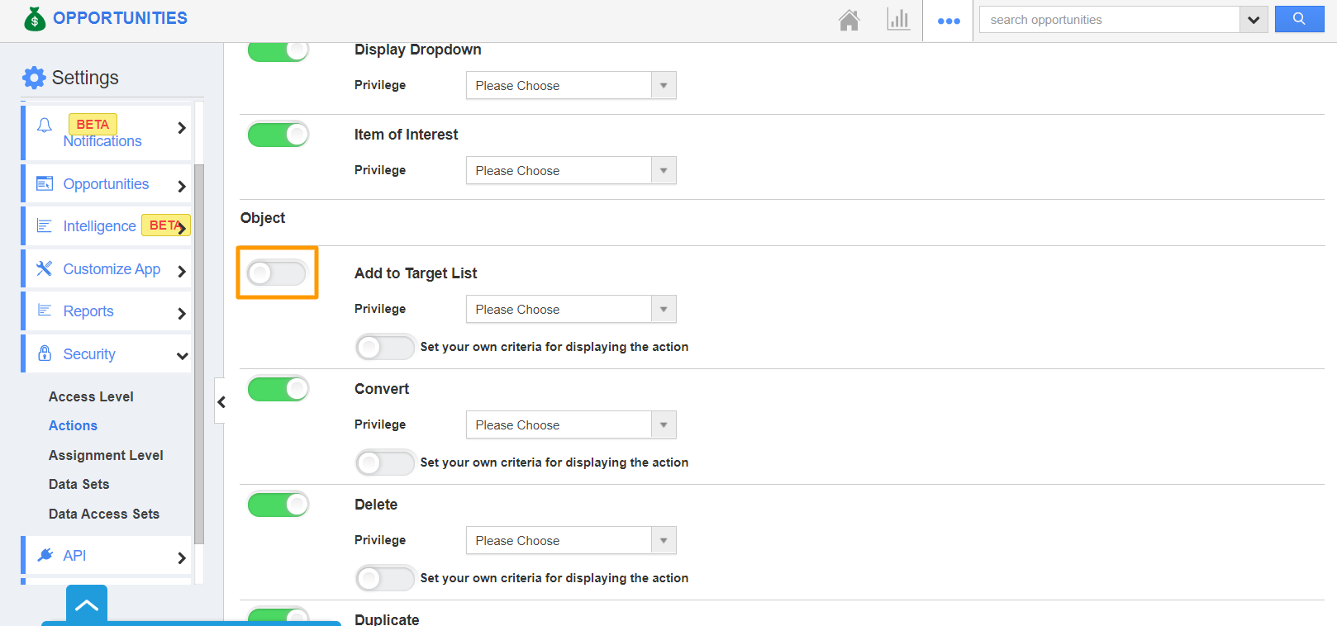1337x626 pixels.
Task: Open the Access Level settings item
Action: [91, 396]
